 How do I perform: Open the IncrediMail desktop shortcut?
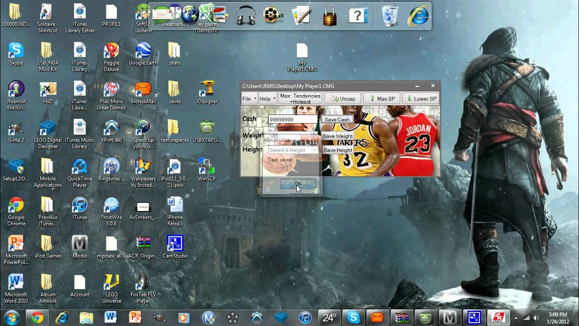click(143, 93)
